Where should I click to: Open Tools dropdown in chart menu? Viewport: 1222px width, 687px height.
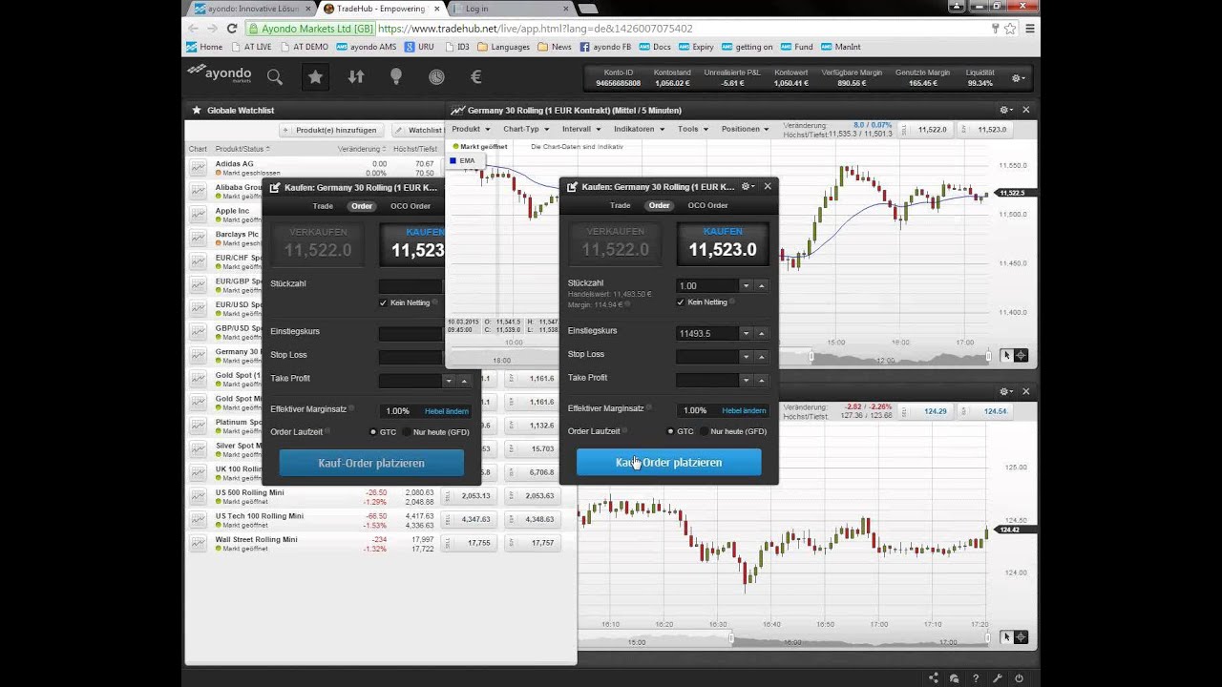[693, 129]
